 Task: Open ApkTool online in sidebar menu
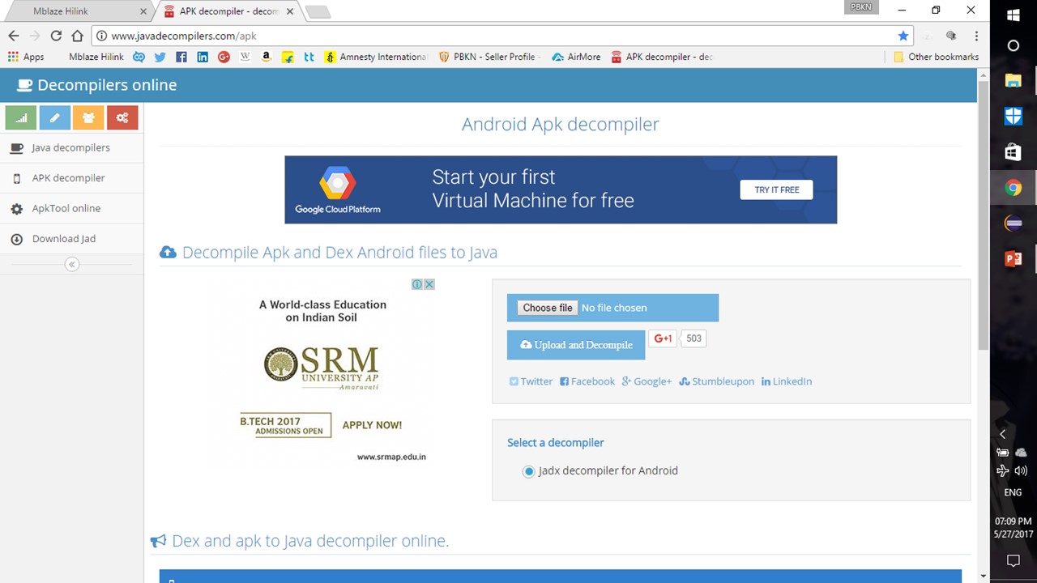[x=66, y=208]
